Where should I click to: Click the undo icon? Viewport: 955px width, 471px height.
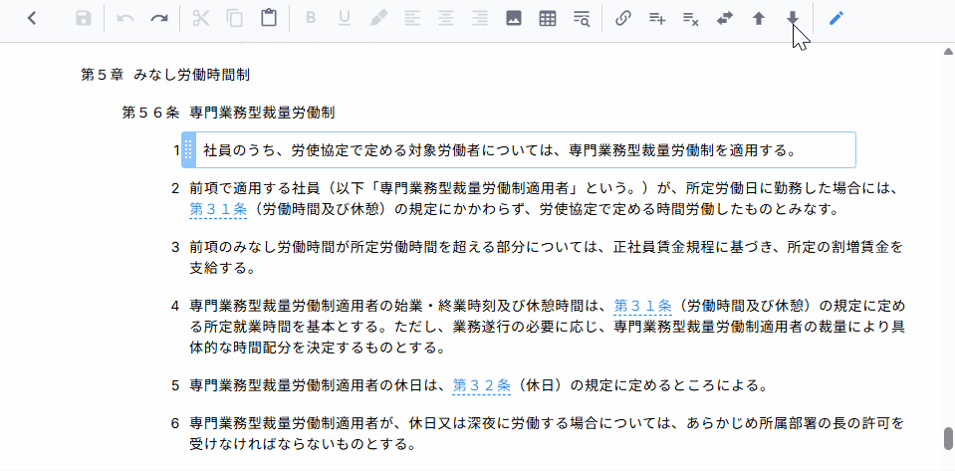click(x=125, y=18)
